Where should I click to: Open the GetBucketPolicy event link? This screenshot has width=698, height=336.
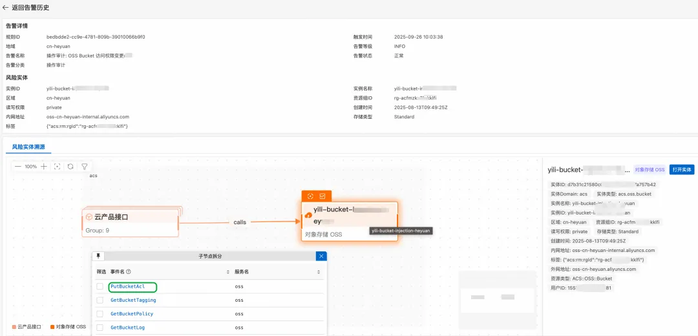coord(132,314)
